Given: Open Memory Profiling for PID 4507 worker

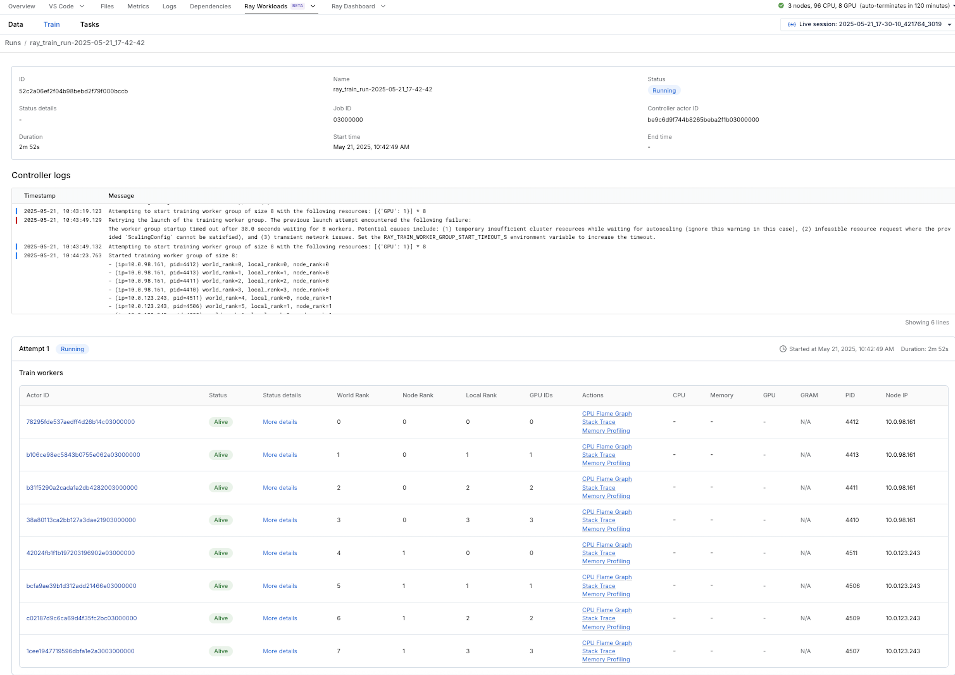Looking at the screenshot, I should pyautogui.click(x=606, y=659).
